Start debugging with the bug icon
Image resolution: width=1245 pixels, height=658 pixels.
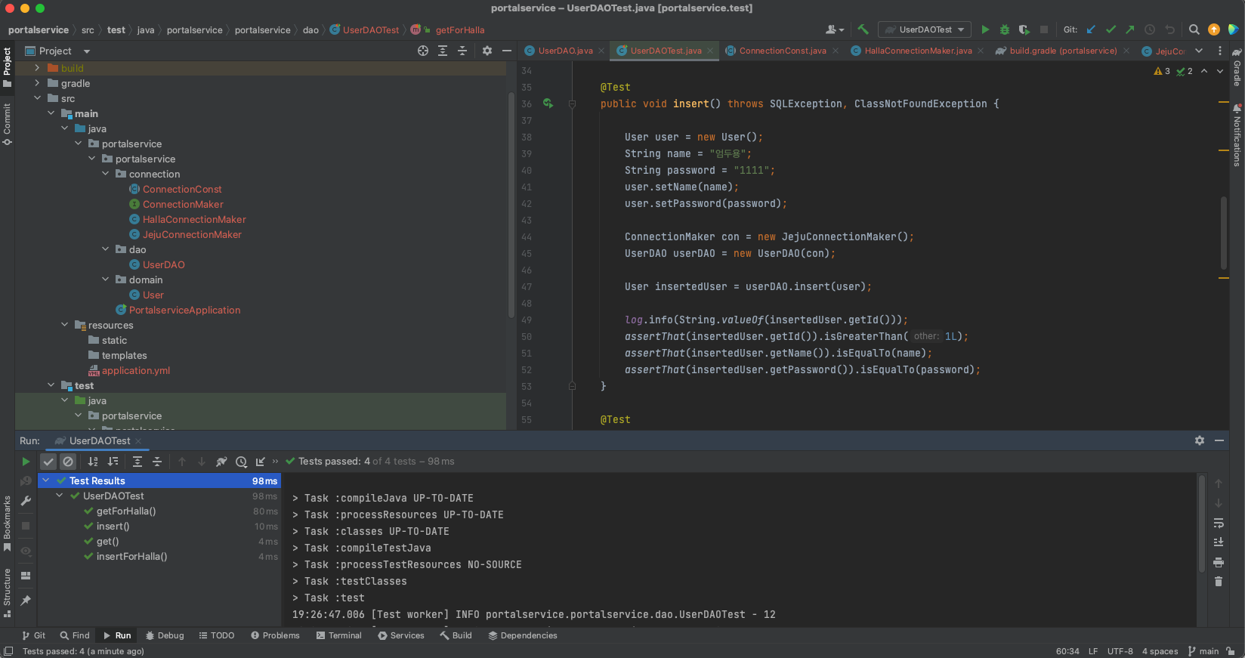click(x=1005, y=29)
